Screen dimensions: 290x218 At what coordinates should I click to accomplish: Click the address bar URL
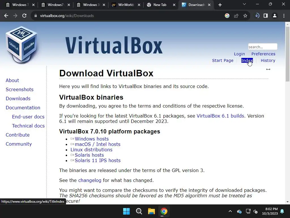click(x=67, y=16)
